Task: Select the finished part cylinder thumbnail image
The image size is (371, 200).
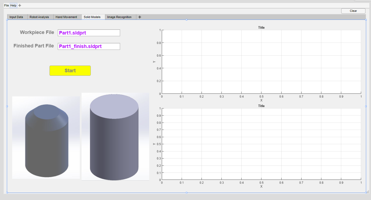Action: tap(115, 136)
